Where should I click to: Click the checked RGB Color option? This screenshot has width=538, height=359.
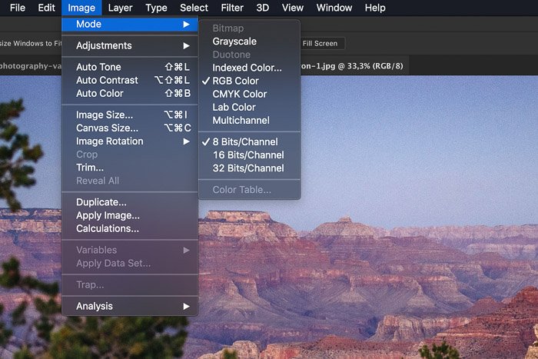pyautogui.click(x=235, y=81)
